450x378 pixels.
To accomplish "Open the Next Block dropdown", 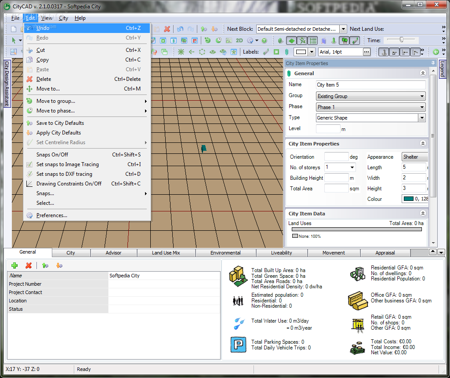I will tap(343, 29).
